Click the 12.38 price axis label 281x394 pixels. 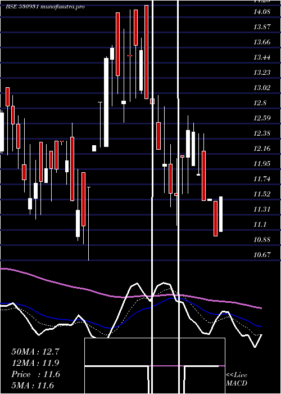pyautogui.click(x=262, y=133)
